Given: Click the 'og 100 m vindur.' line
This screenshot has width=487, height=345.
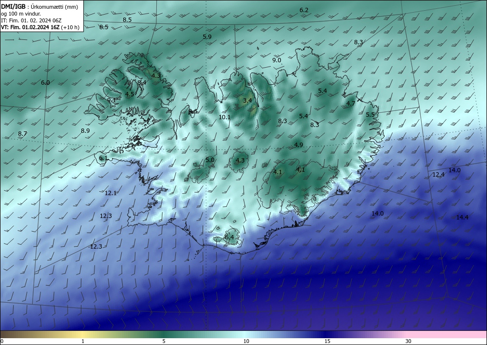Looking at the screenshot, I should click(21, 13).
